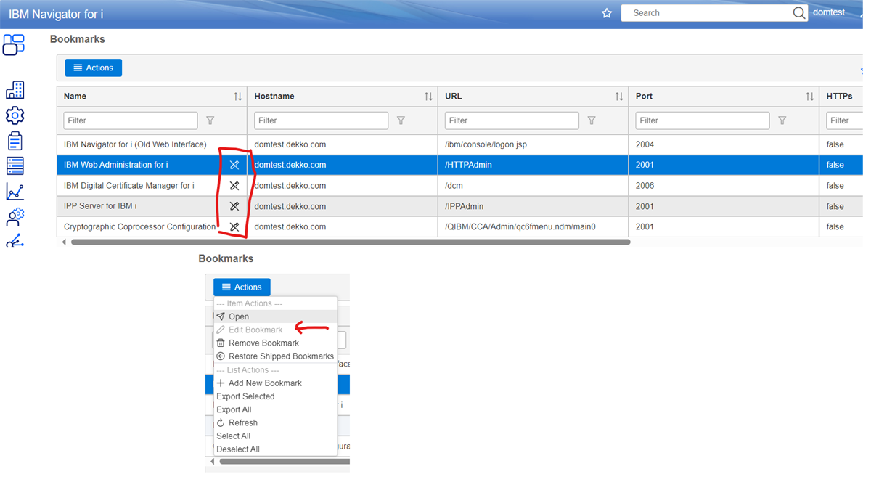The image size is (871, 482).
Task: Click the /QIBM/CCA/Admin/qc6fmenu.ndm/main0 cell
Action: [533, 226]
